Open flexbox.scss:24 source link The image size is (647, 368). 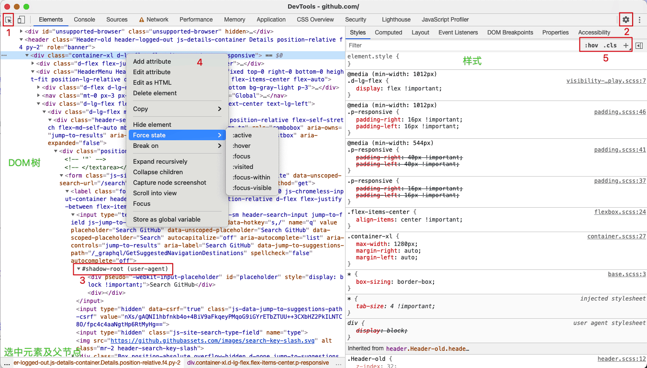(620, 212)
